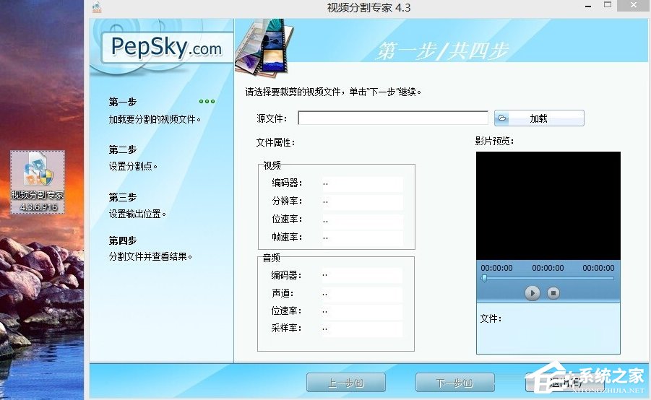This screenshot has width=651, height=400.
Task: Click the 加载 button to load a video
Action: coord(539,118)
